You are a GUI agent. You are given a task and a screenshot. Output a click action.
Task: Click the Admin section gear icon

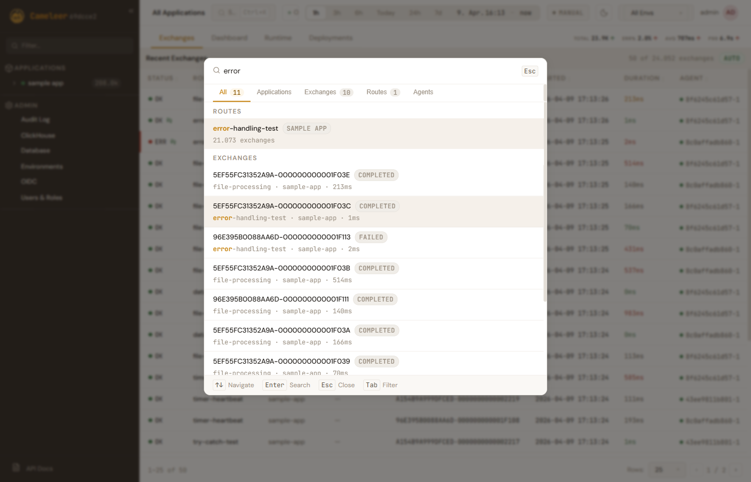pyautogui.click(x=9, y=106)
